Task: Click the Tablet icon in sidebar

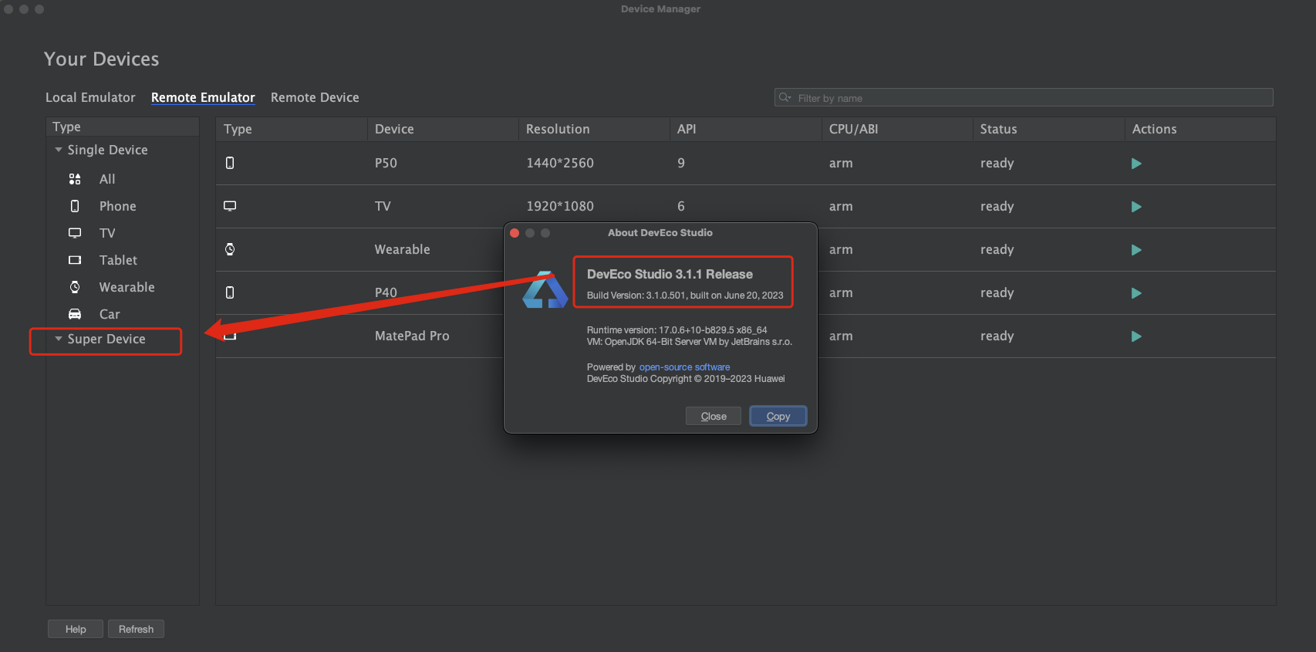Action: point(75,260)
